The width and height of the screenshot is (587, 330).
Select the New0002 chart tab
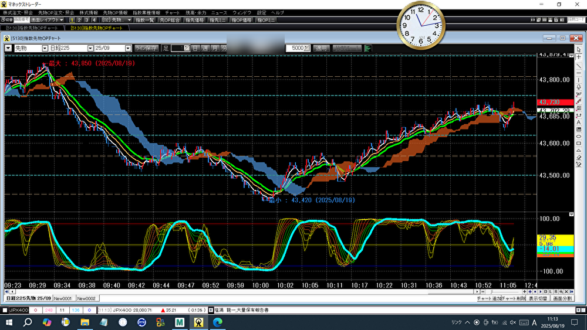coord(86,298)
